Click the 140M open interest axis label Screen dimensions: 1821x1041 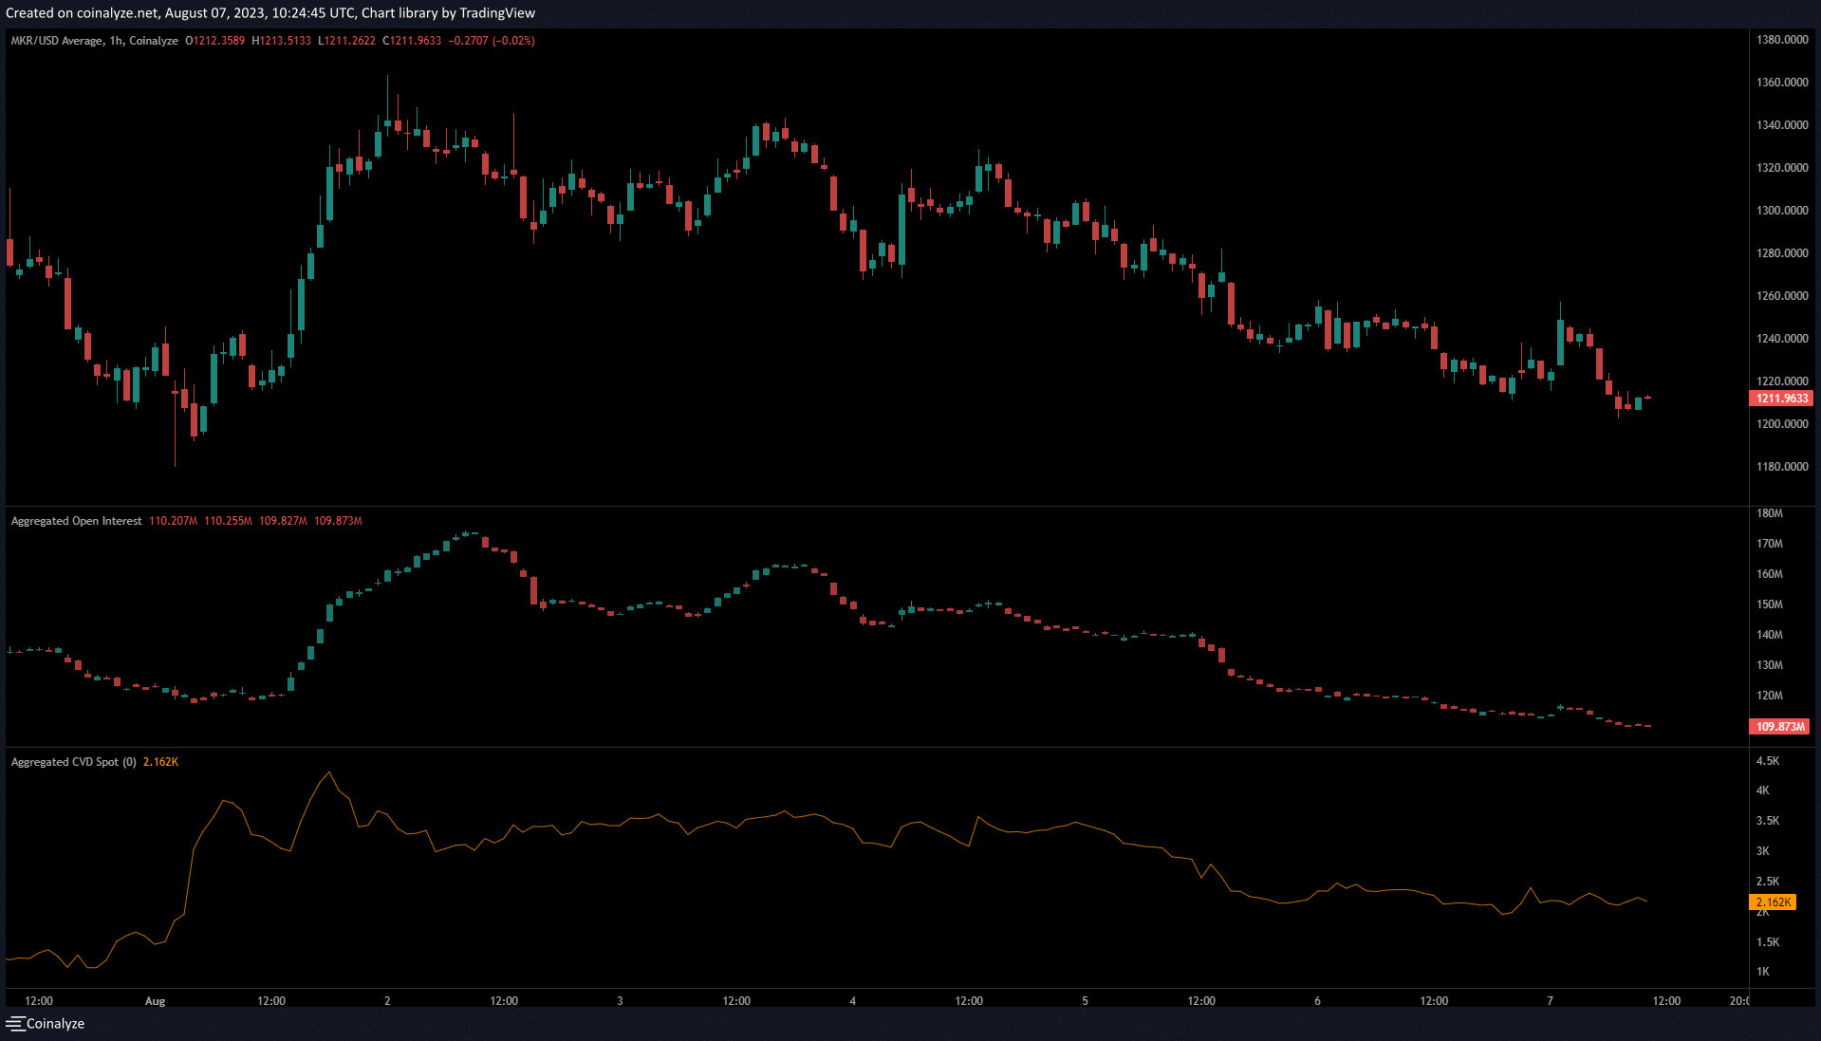[1769, 635]
